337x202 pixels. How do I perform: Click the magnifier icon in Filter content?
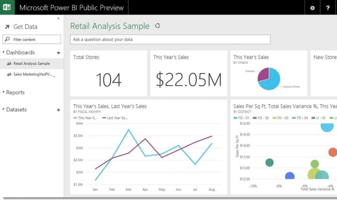tap(7, 39)
